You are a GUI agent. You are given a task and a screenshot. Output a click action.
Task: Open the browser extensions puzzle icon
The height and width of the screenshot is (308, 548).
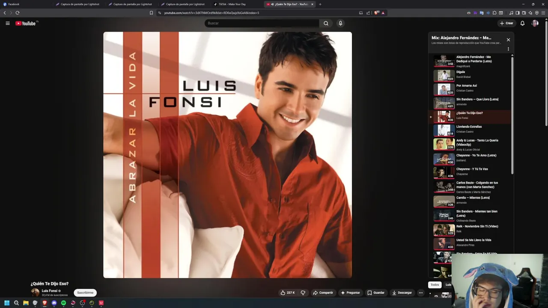coord(494,13)
